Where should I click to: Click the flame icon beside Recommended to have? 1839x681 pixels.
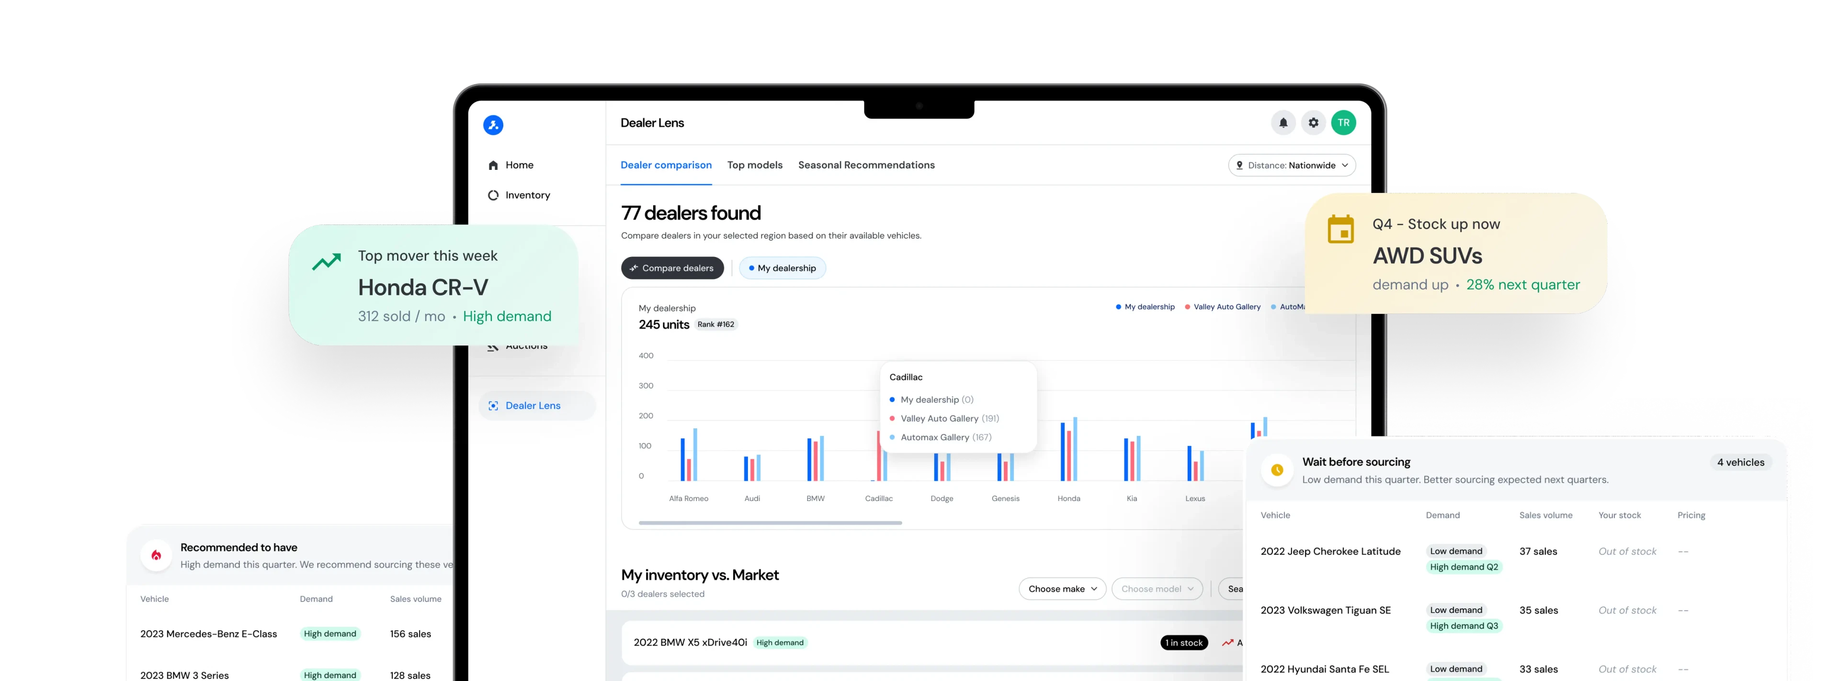[156, 556]
